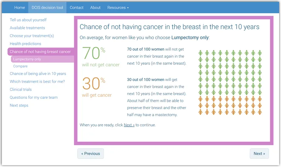
Task: Click the Next » button
Action: tap(259, 154)
